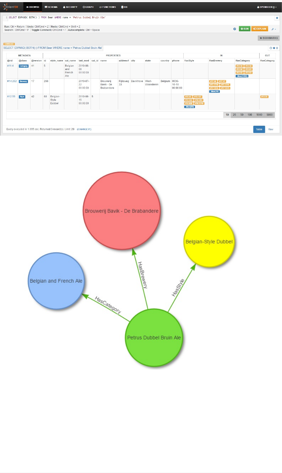Open the #16:46 HasStyle link
The height and width of the screenshot is (473, 282).
point(188,97)
